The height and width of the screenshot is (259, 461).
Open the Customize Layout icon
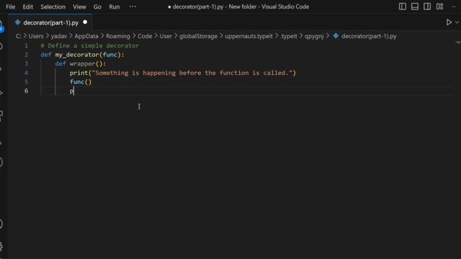[x=440, y=6]
